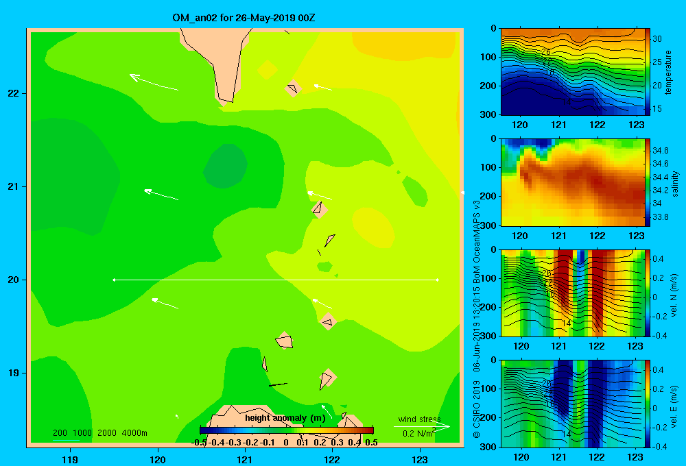This screenshot has width=686, height=466.
Task: Click the vel. E panel's color bar
Action: click(648, 404)
